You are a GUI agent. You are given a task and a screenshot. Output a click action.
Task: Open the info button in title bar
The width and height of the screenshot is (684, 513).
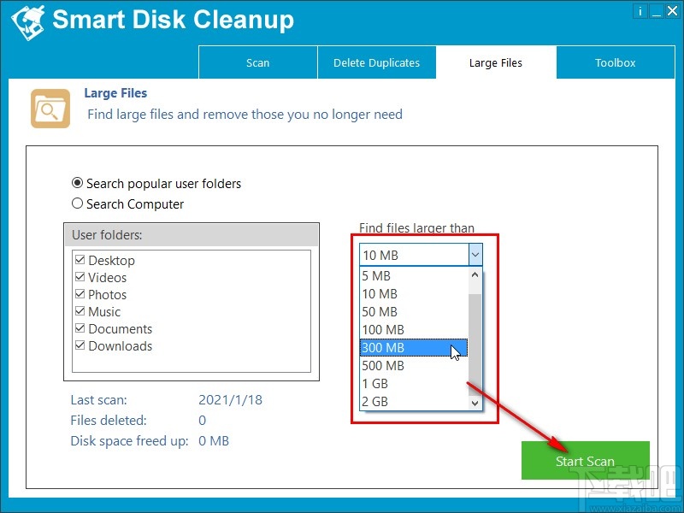(640, 11)
